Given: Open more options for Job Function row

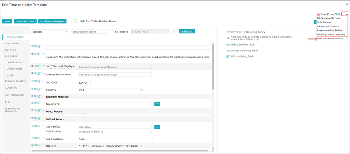Looking at the screenshot, I should pos(43,138).
